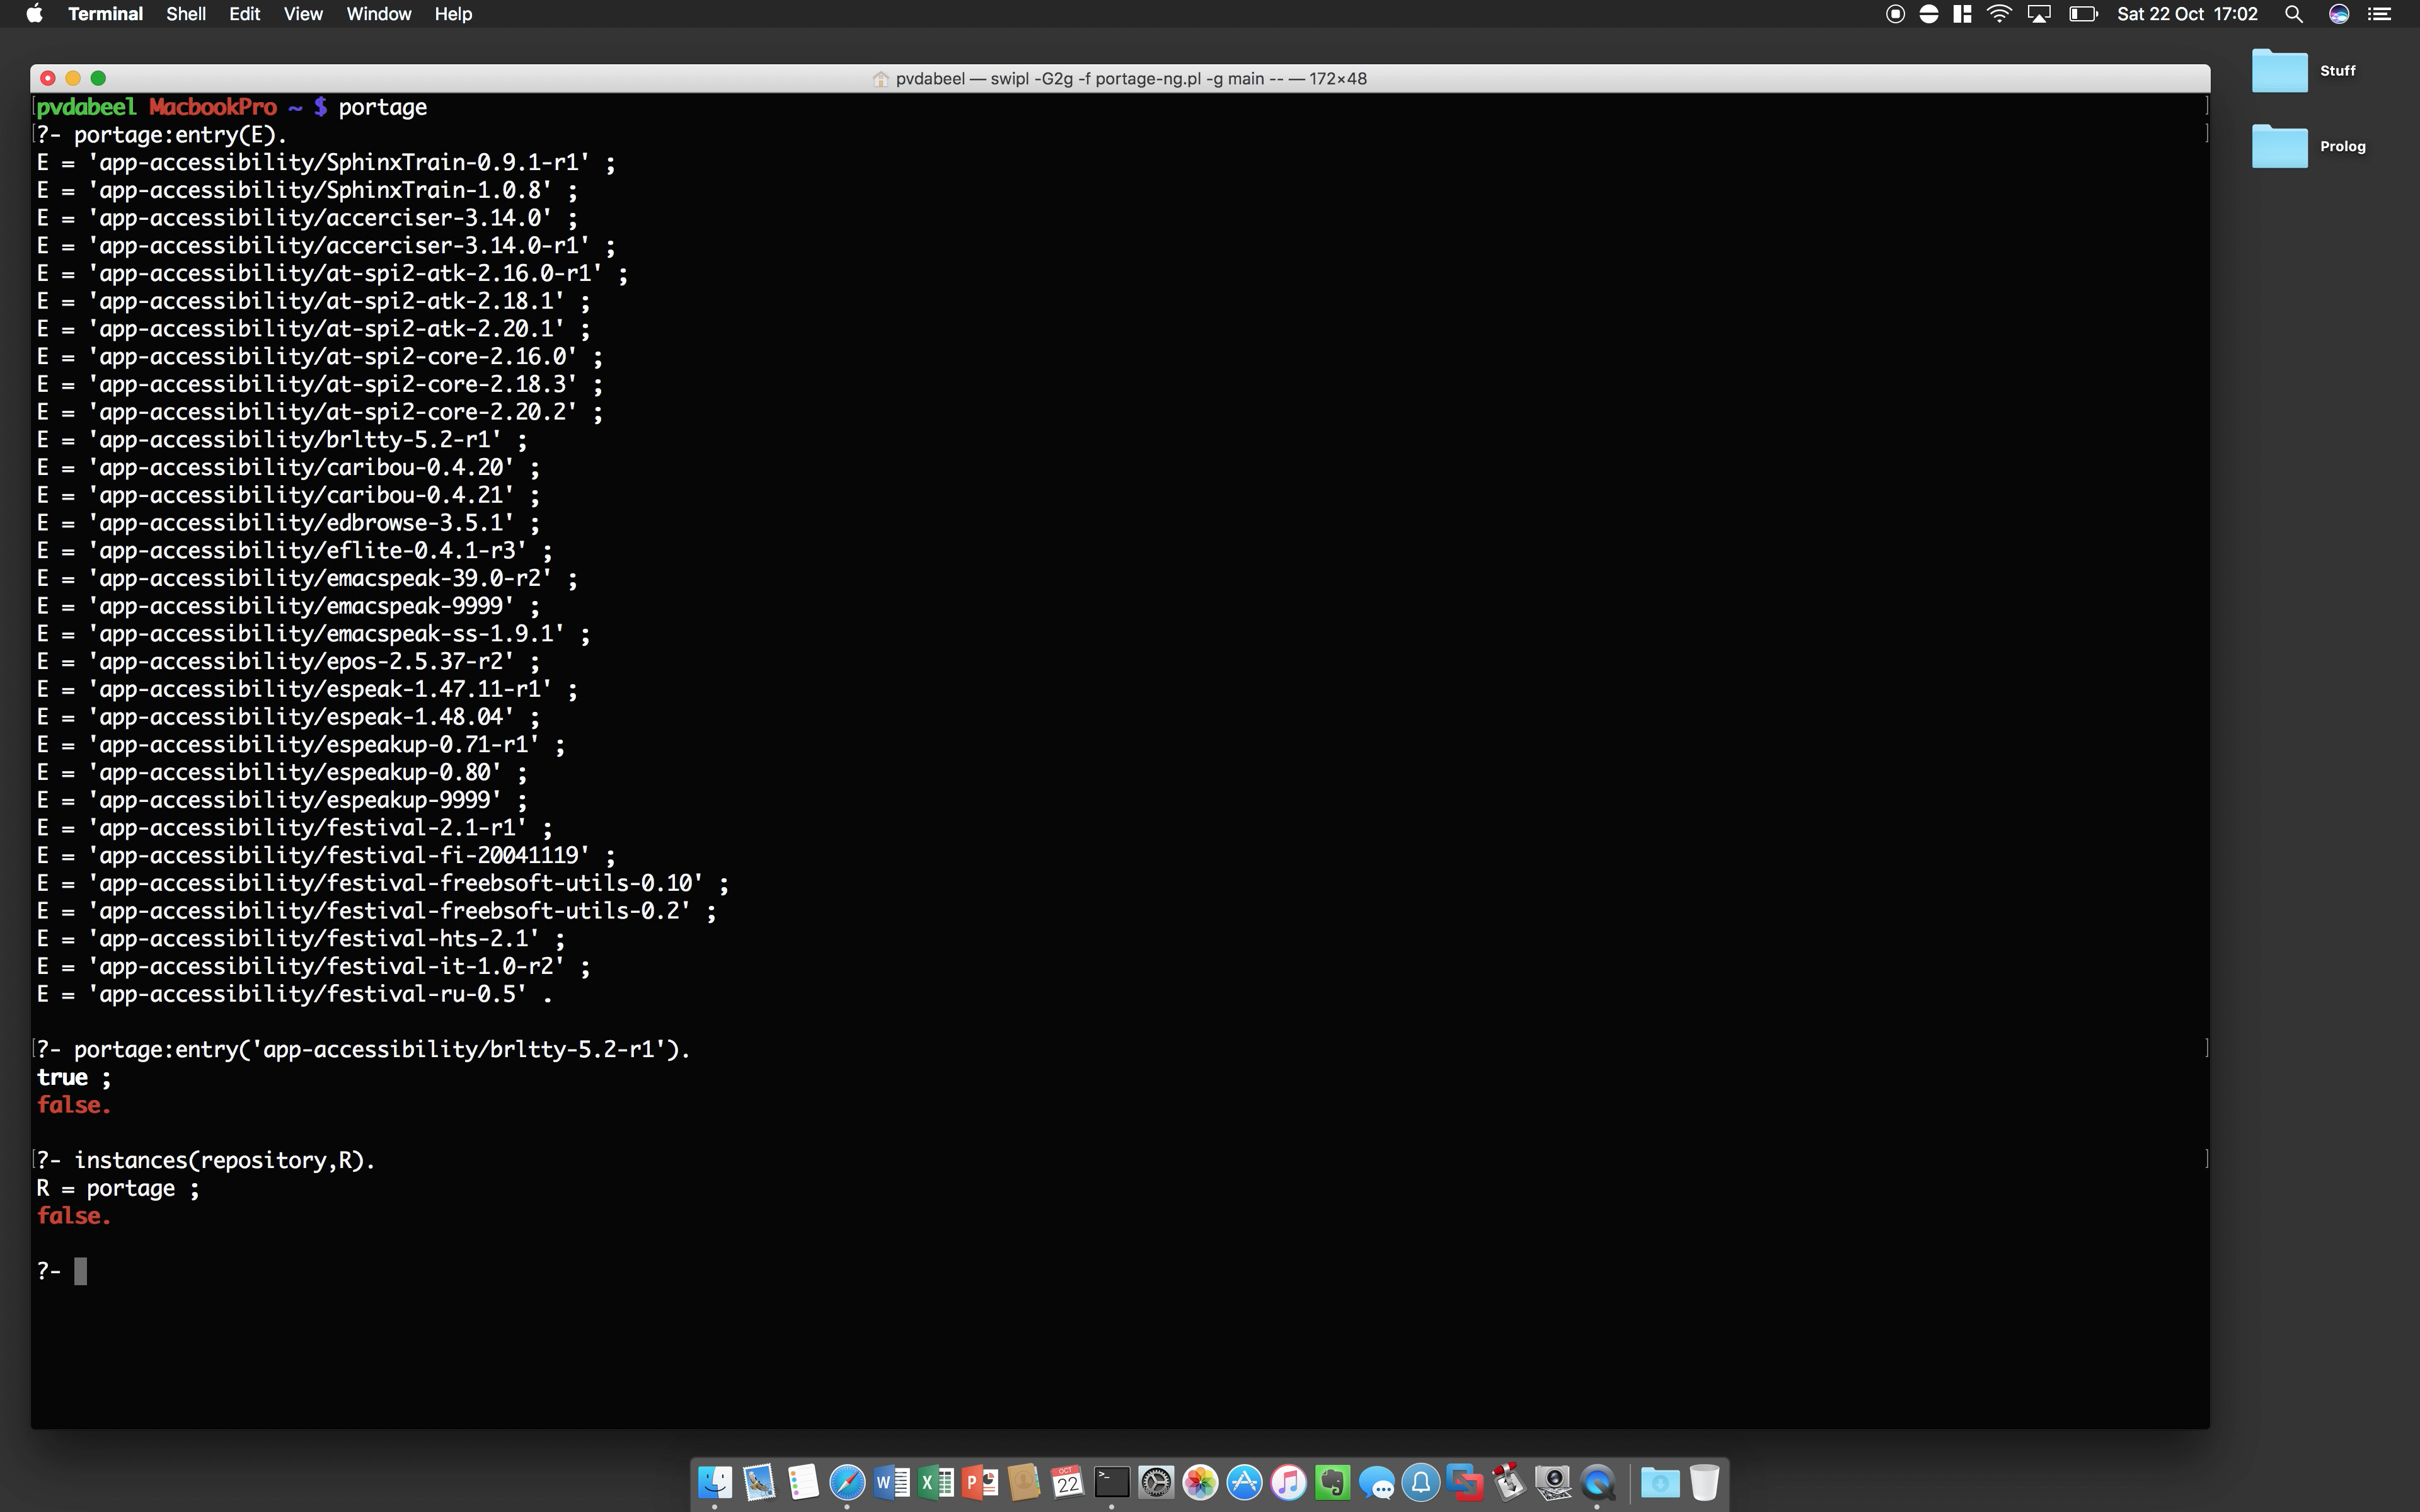Open System Preferences in the Dock
The width and height of the screenshot is (2420, 1512).
point(1156,1482)
